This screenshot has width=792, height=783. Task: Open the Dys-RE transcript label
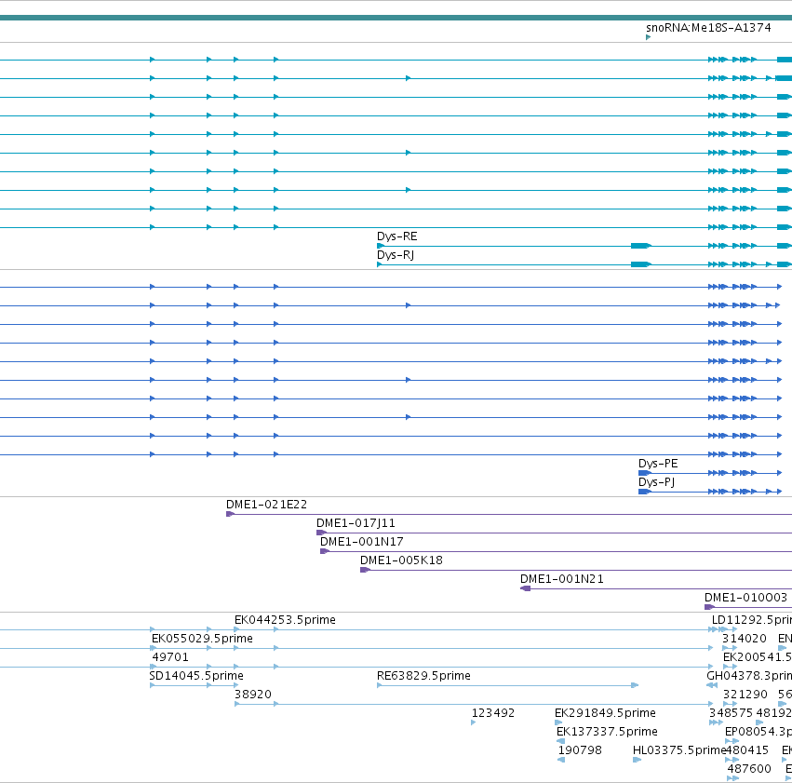point(397,236)
